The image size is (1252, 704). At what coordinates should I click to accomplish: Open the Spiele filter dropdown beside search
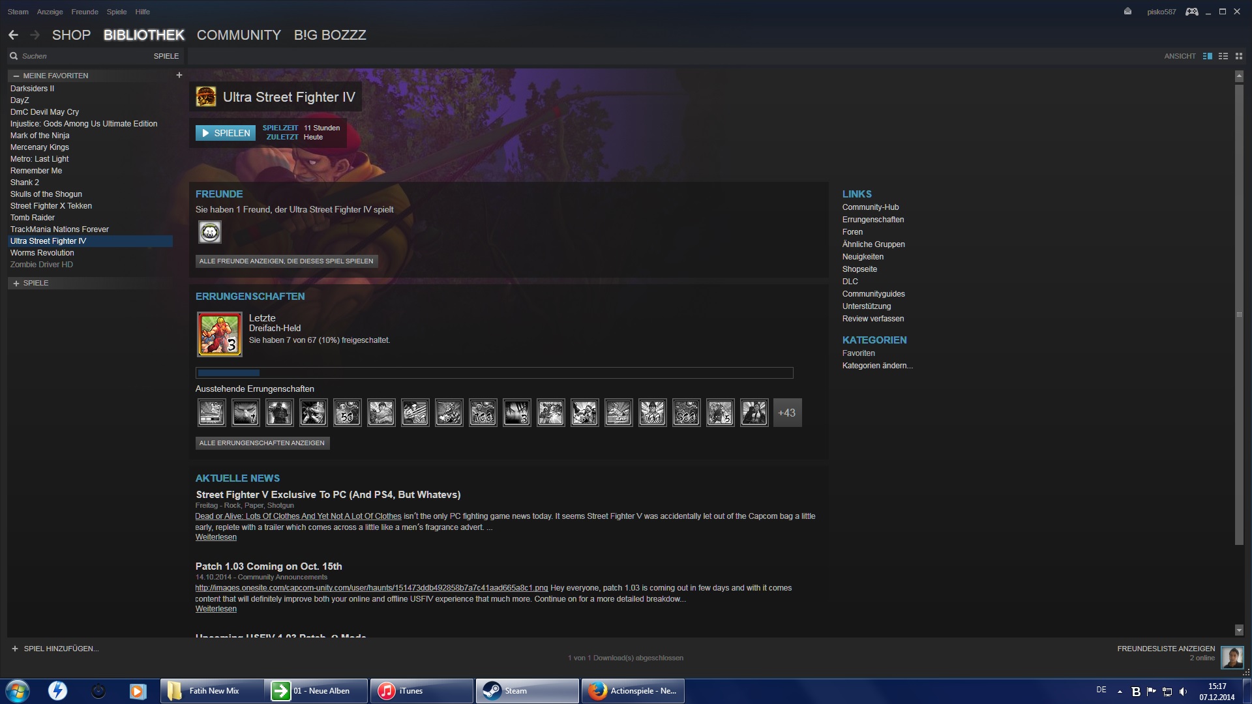(166, 56)
